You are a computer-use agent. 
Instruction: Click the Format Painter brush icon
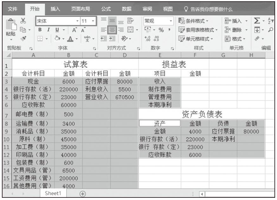(23, 37)
